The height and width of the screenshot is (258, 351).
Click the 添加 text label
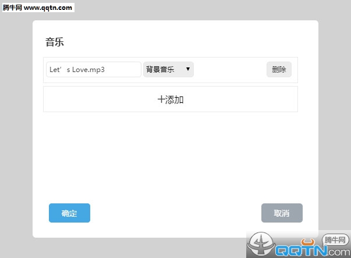tap(175, 99)
